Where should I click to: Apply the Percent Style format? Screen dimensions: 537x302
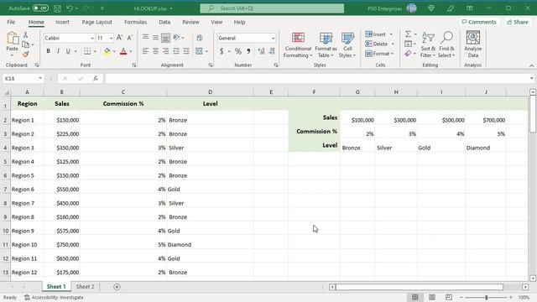point(238,51)
